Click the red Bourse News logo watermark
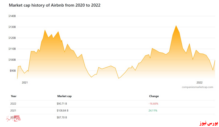This screenshot has width=219, height=127. [x=13, y=118]
